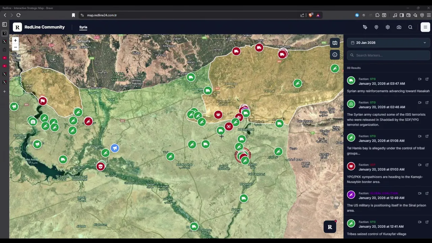
Task: Open the Brave Wallet icon
Action: [408, 15]
